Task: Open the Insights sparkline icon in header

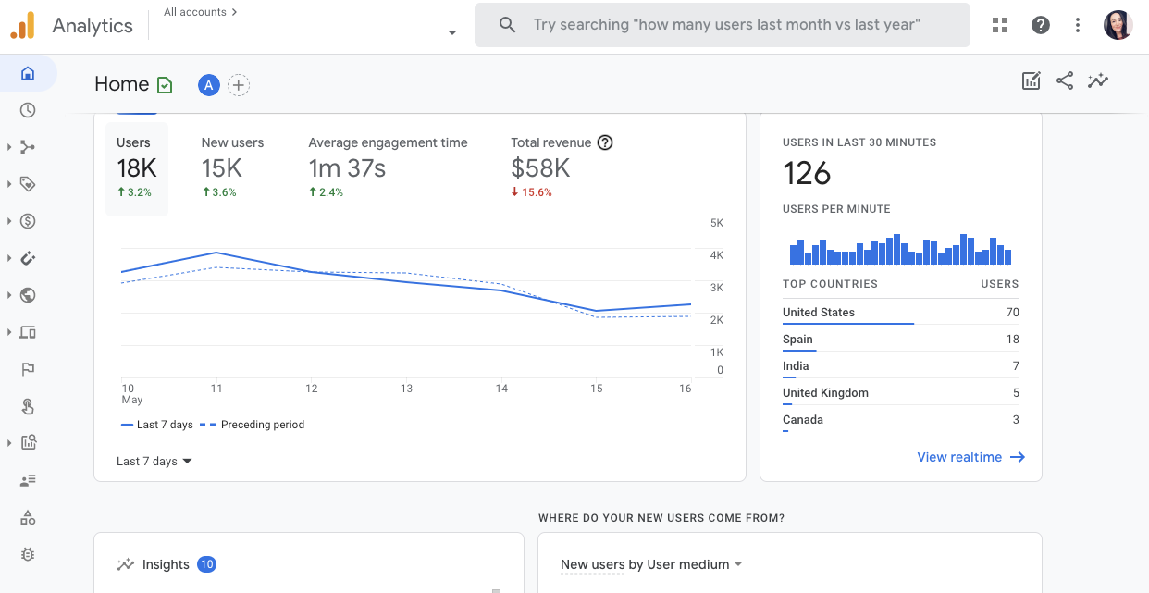Action: (1098, 81)
